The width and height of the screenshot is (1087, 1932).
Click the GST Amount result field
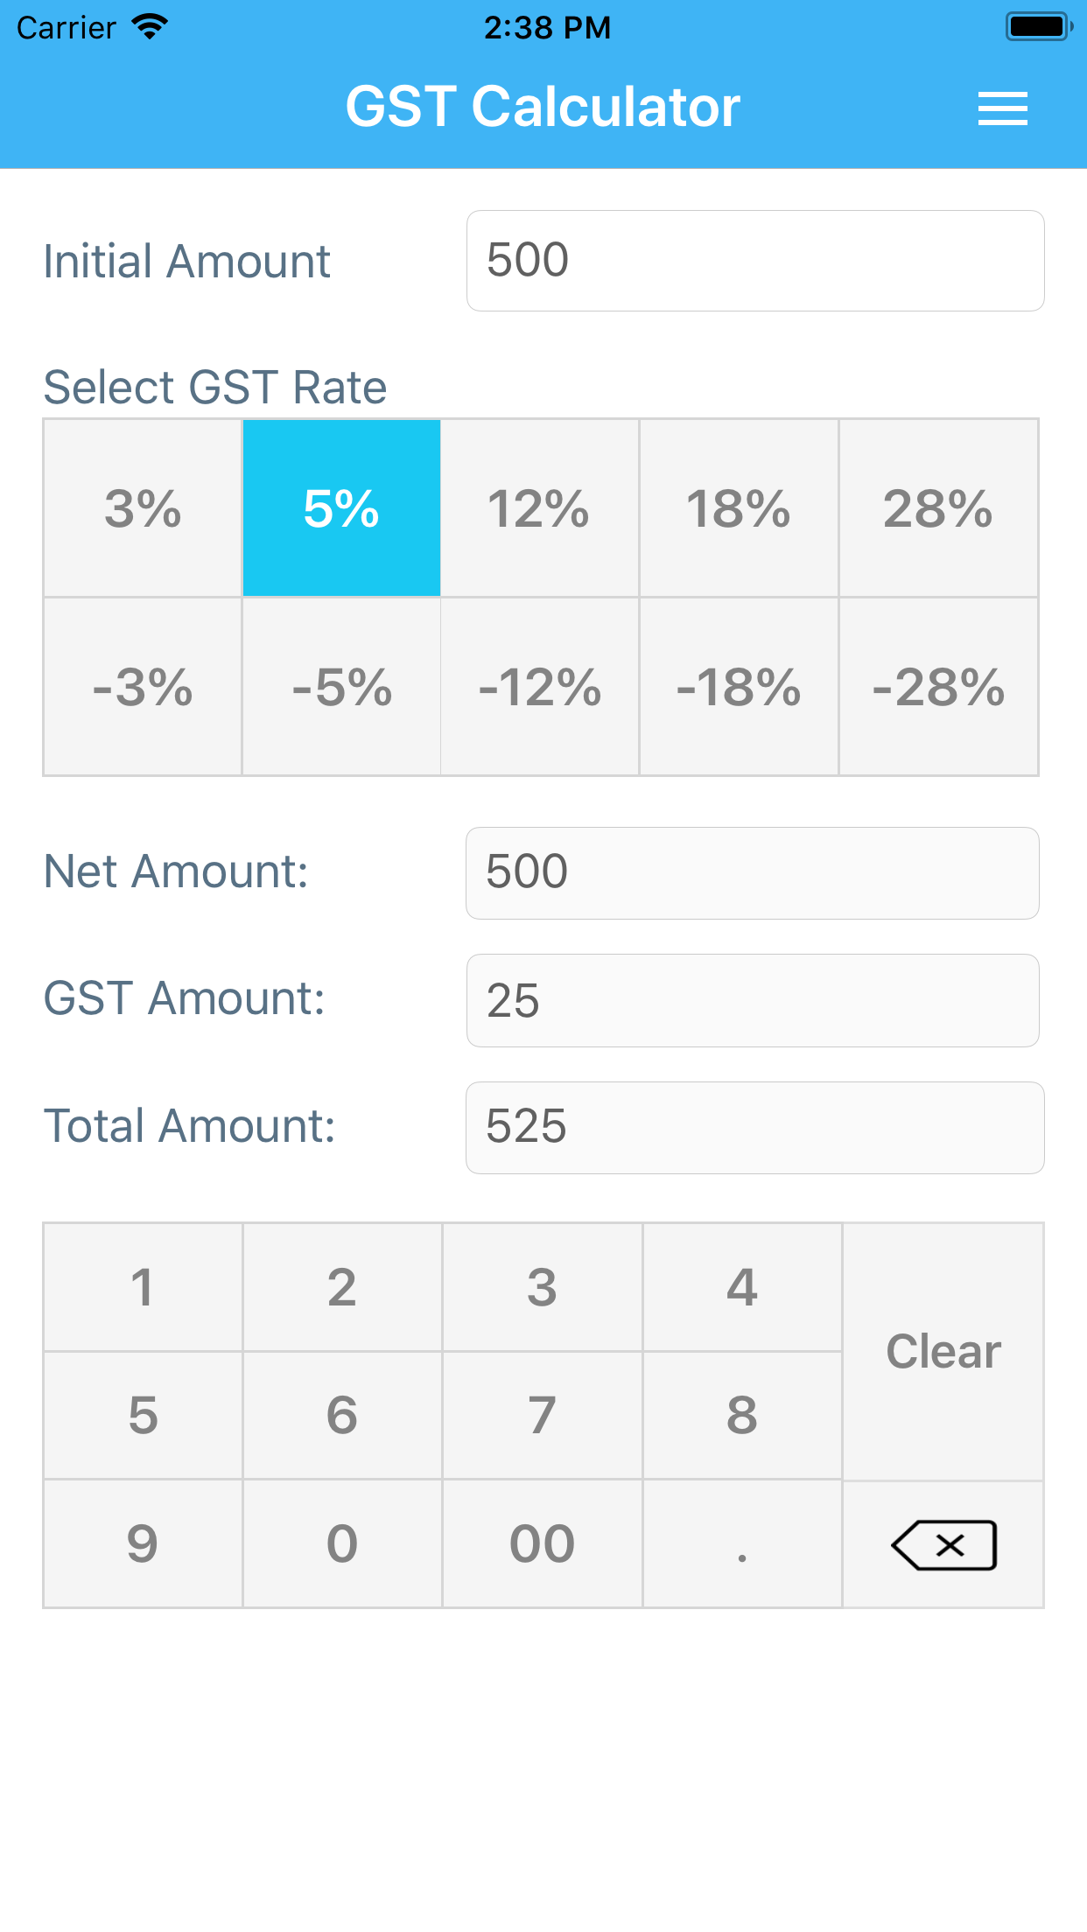pos(753,1001)
